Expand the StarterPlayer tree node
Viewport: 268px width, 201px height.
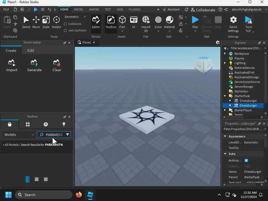click(x=225, y=110)
